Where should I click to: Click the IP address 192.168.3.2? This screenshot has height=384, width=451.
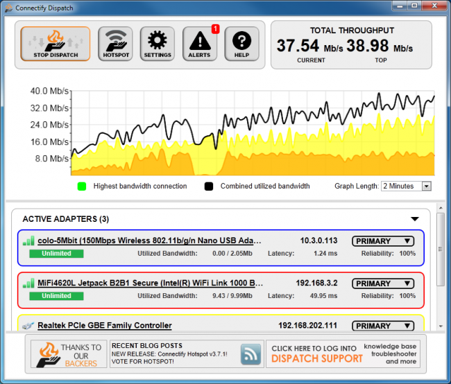pyautogui.click(x=316, y=283)
